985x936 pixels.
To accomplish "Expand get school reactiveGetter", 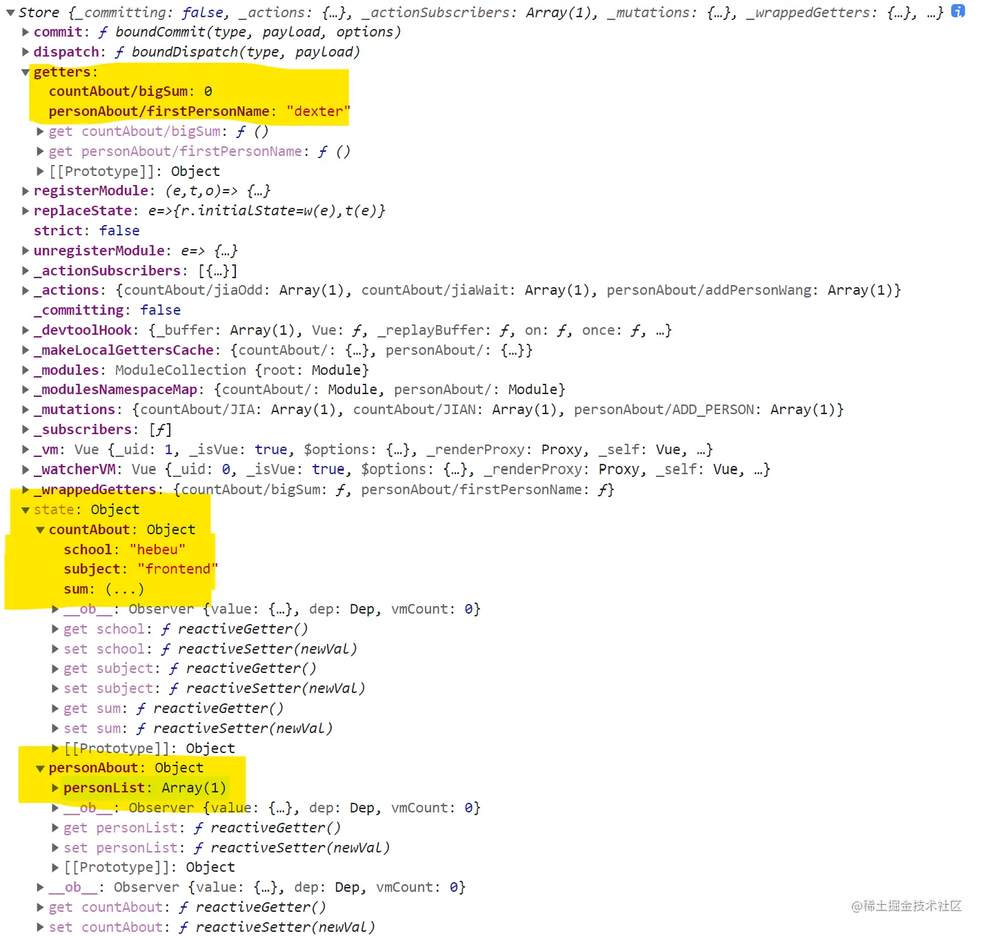I will [x=56, y=629].
